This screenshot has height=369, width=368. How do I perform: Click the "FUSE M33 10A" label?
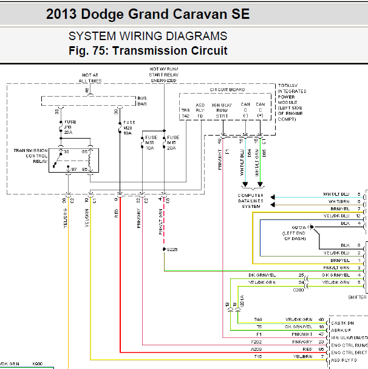[x=151, y=143]
